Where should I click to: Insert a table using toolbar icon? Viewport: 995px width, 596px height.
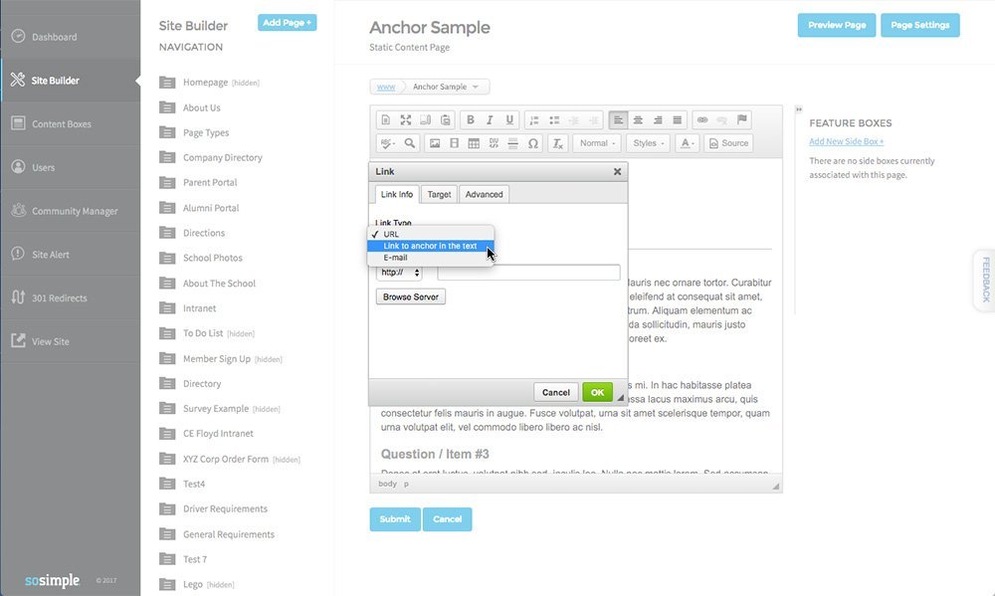point(474,143)
